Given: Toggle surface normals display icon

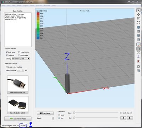Looking at the screenshot, I should [x=138, y=57].
